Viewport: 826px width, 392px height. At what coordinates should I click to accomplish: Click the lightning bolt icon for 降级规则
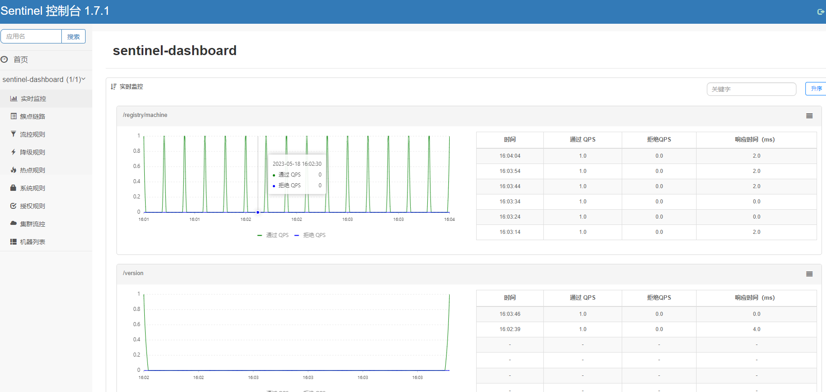tap(13, 152)
